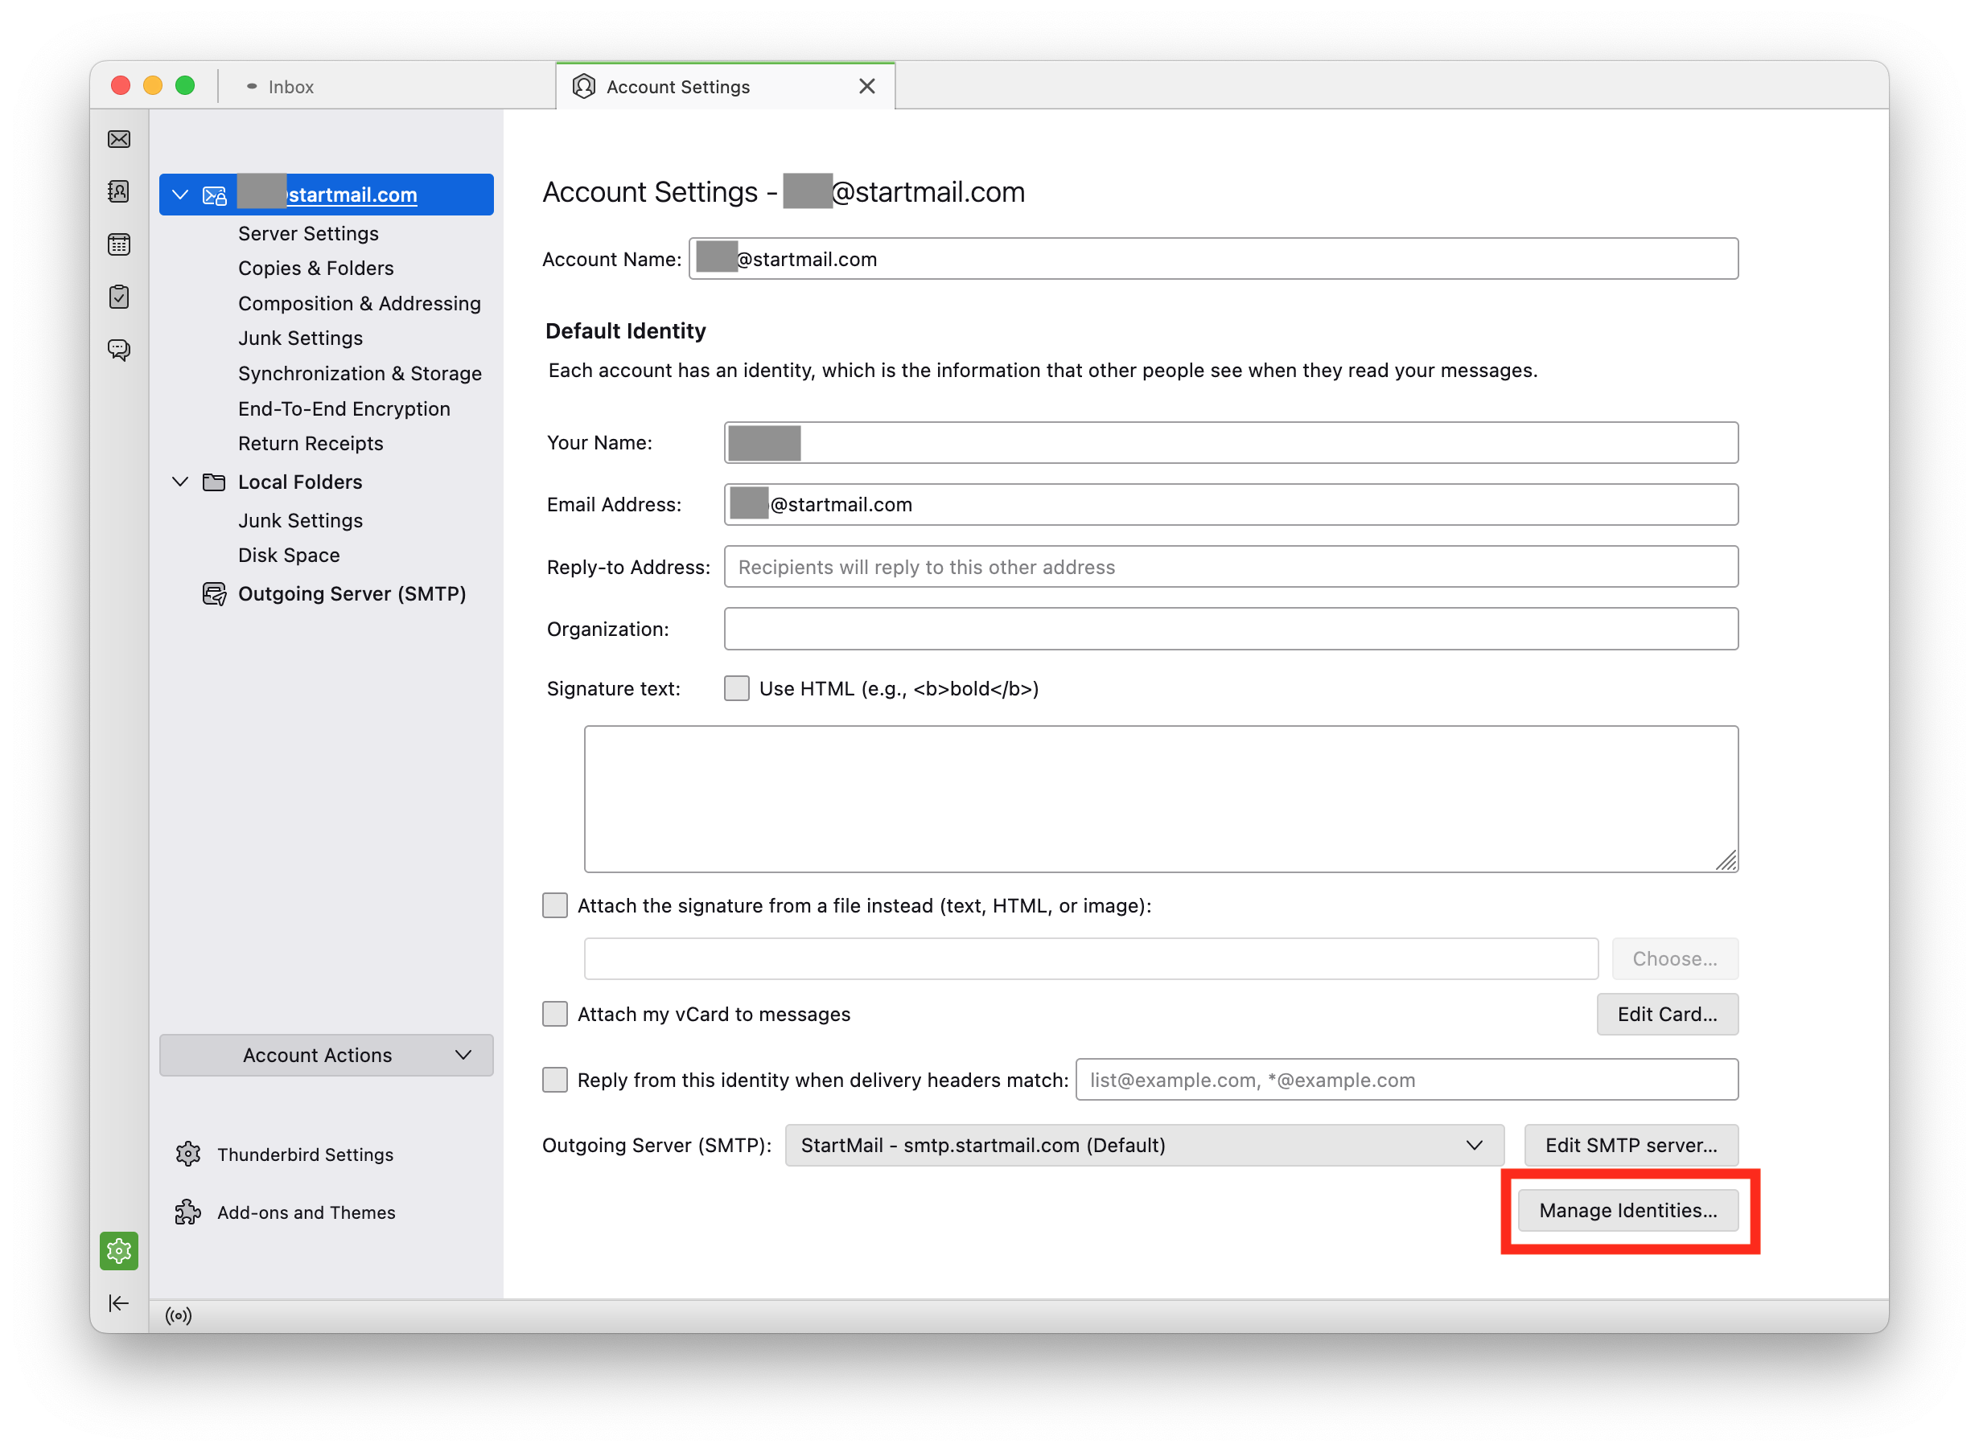Click the Your Name input field
The width and height of the screenshot is (1979, 1452).
coord(1232,443)
